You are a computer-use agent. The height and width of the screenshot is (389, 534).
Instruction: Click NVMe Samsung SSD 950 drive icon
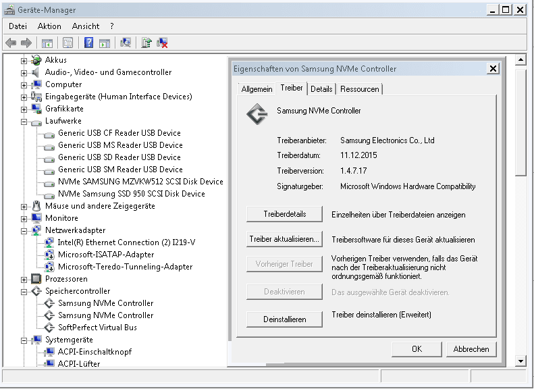click(x=49, y=195)
